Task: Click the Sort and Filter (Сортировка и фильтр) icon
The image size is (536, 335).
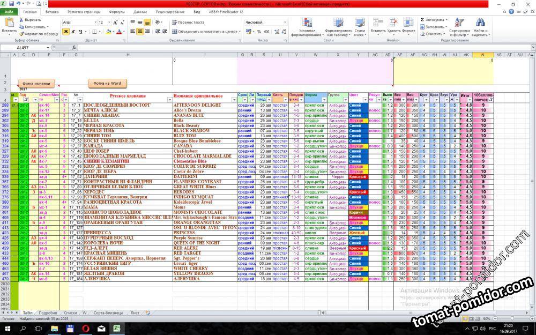Action: [x=459, y=23]
